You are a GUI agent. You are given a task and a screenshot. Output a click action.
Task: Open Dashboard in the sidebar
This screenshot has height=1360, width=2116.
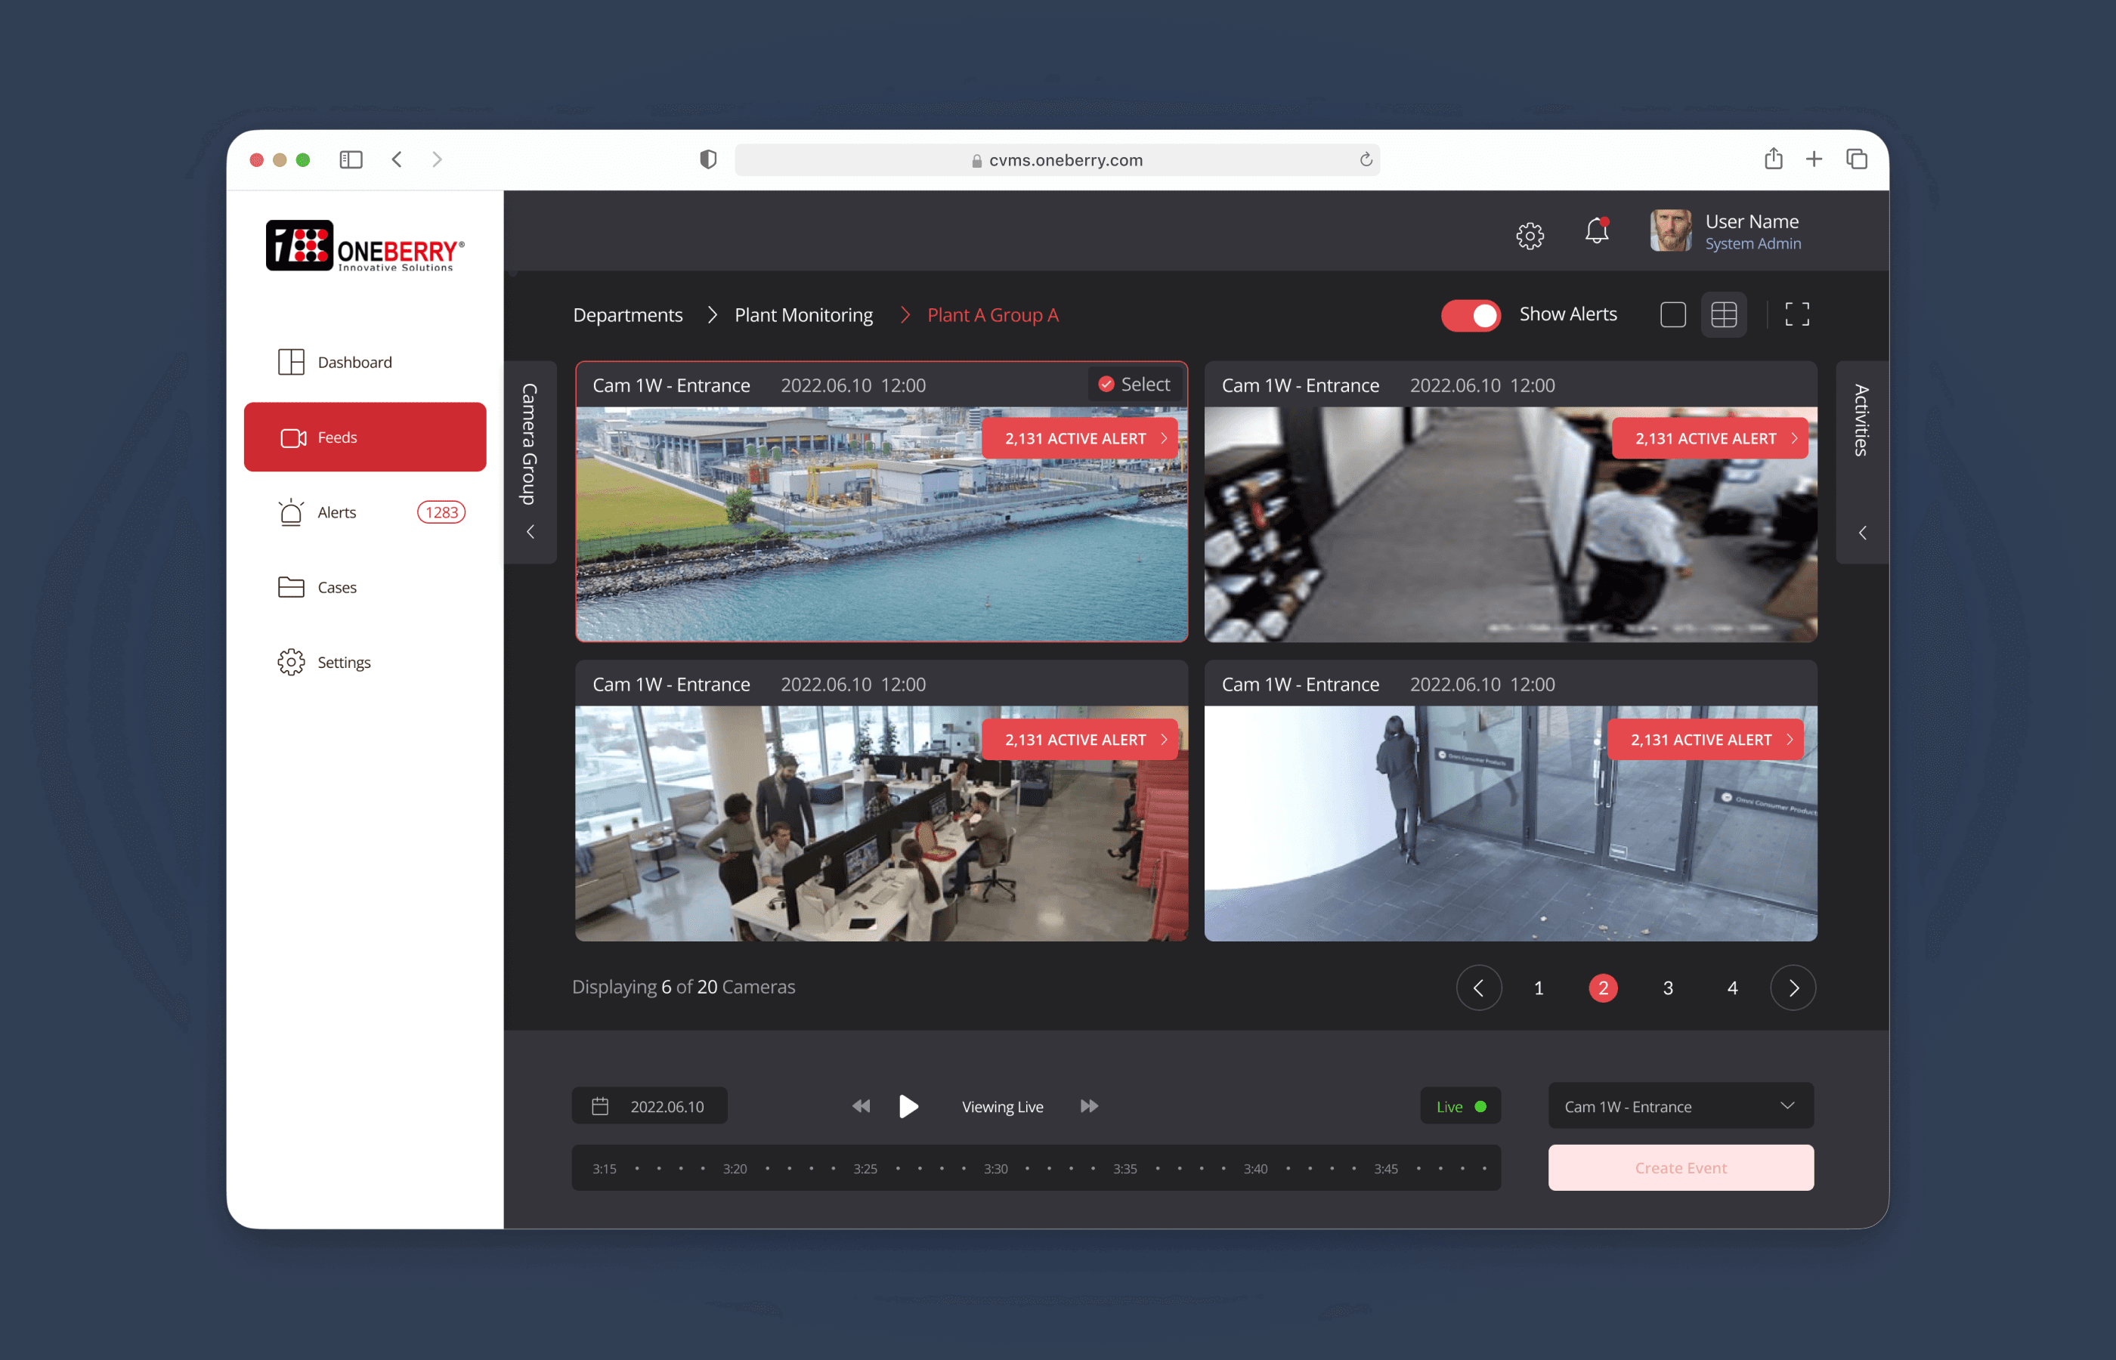pyautogui.click(x=365, y=362)
